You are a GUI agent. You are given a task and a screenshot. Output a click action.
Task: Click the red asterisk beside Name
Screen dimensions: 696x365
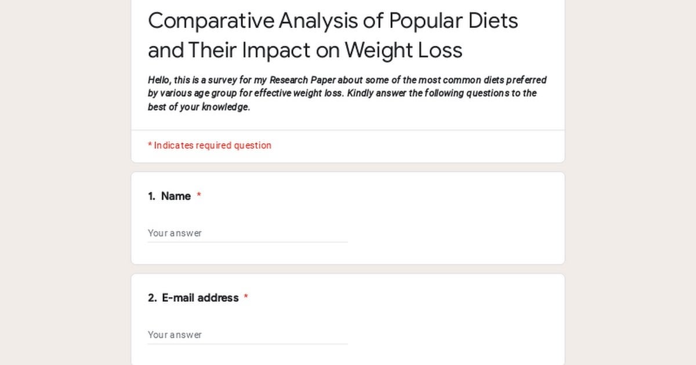(x=199, y=195)
